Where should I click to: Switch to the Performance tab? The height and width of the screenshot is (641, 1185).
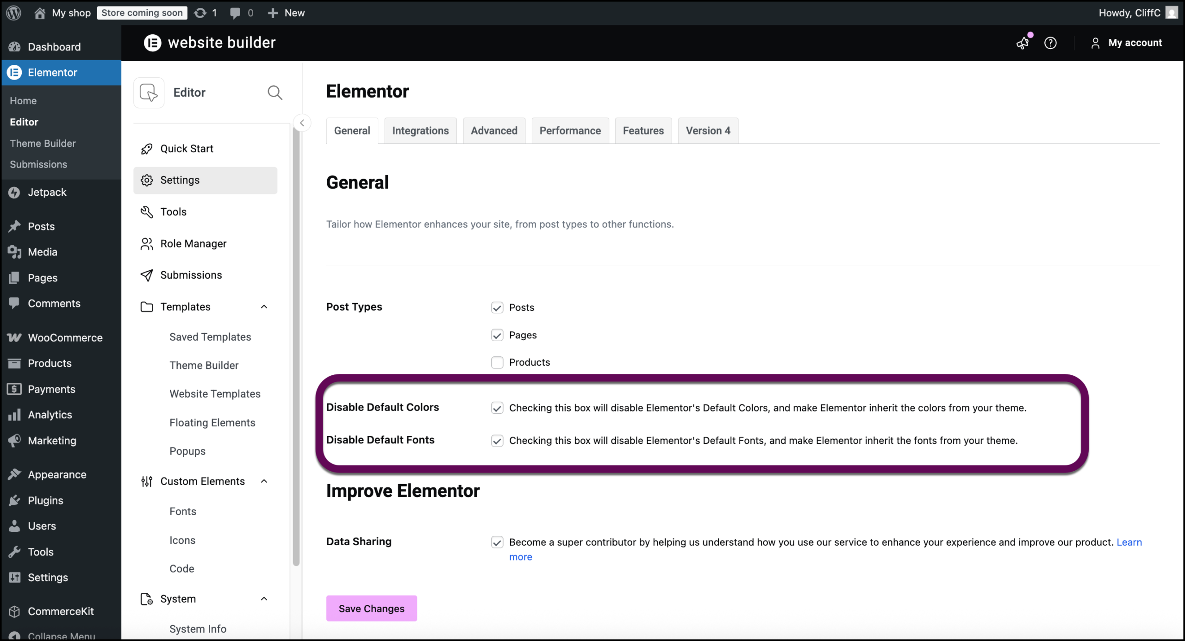click(x=570, y=131)
